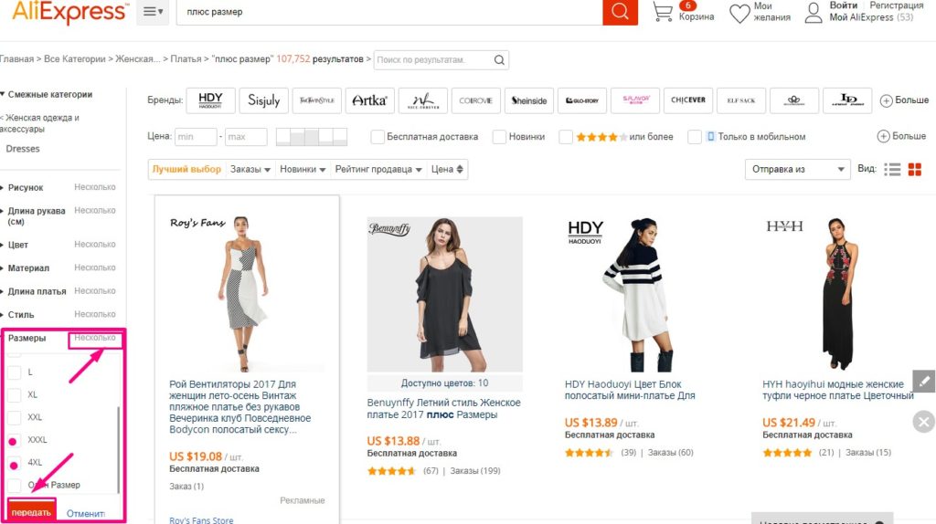Screen dimensions: 936x524
Task: Click the size list scrollbar
Action: point(118,449)
